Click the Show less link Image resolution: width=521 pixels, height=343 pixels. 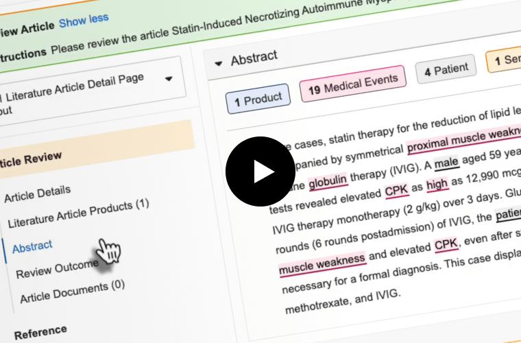pyautogui.click(x=83, y=20)
